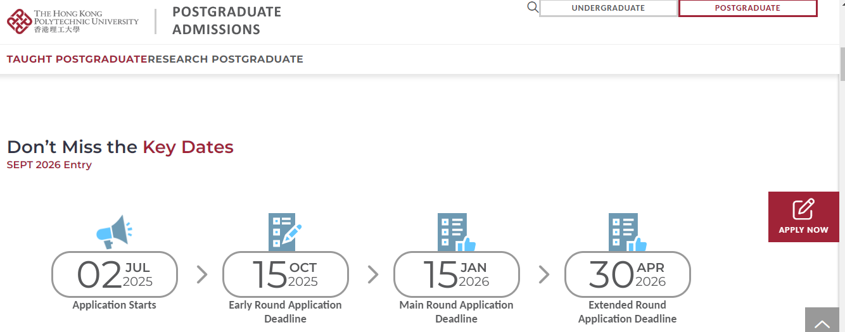Viewport: 845px width, 332px height.
Task: Click chevron after the 15 Jan date
Action: 544,274
